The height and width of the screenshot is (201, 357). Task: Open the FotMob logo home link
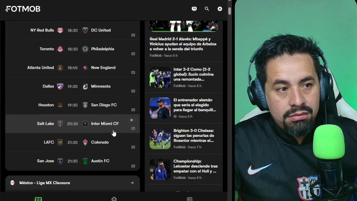coord(23,9)
